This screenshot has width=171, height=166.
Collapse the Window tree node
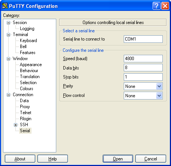point(8,59)
